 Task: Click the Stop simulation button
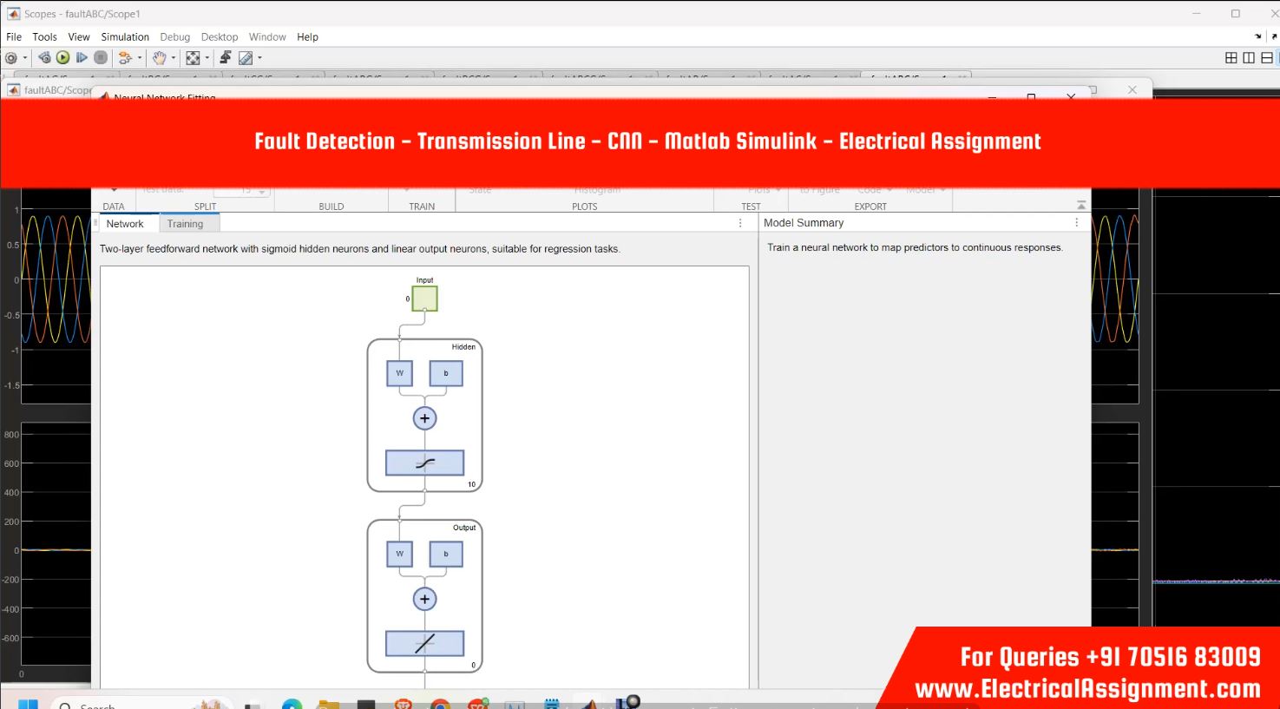click(101, 57)
